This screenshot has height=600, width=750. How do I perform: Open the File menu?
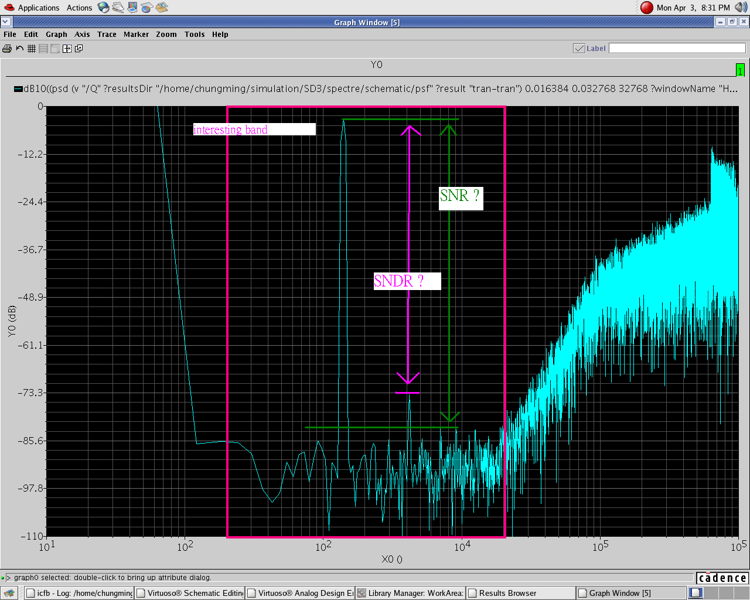(10, 35)
